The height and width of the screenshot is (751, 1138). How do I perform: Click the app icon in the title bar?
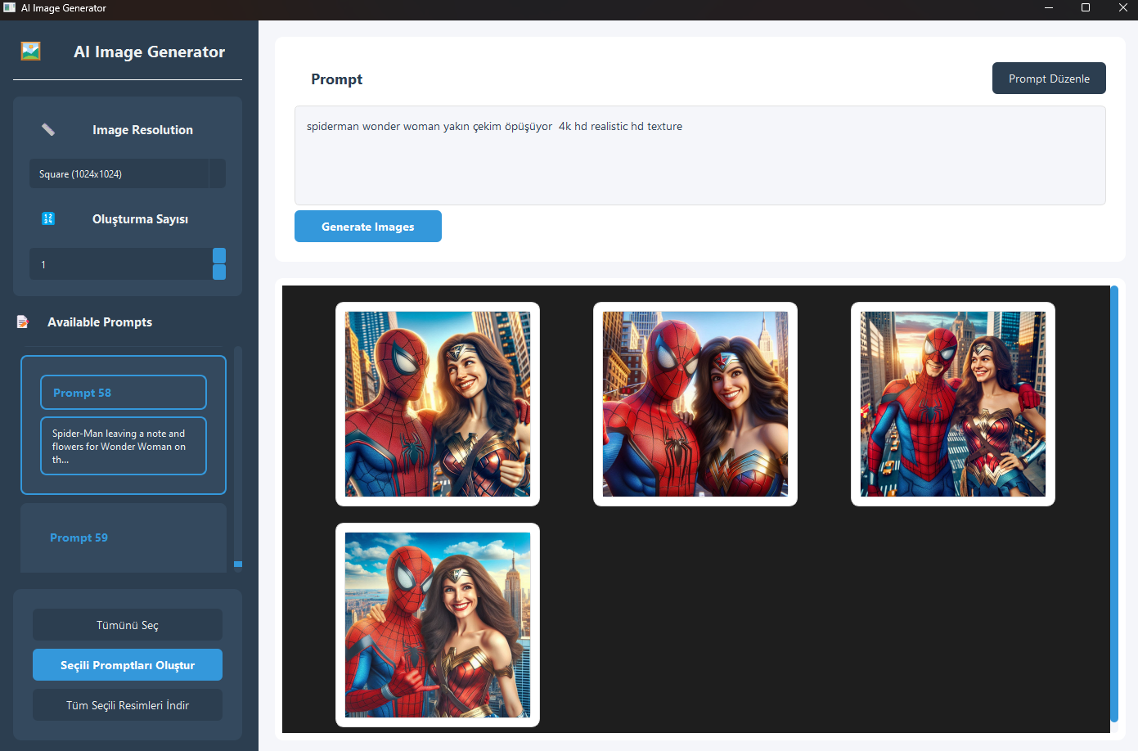(9, 7)
